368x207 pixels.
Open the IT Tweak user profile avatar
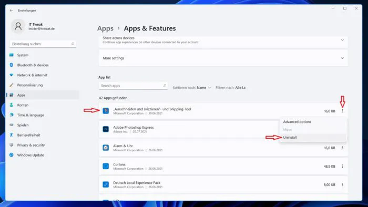[x=18, y=26]
